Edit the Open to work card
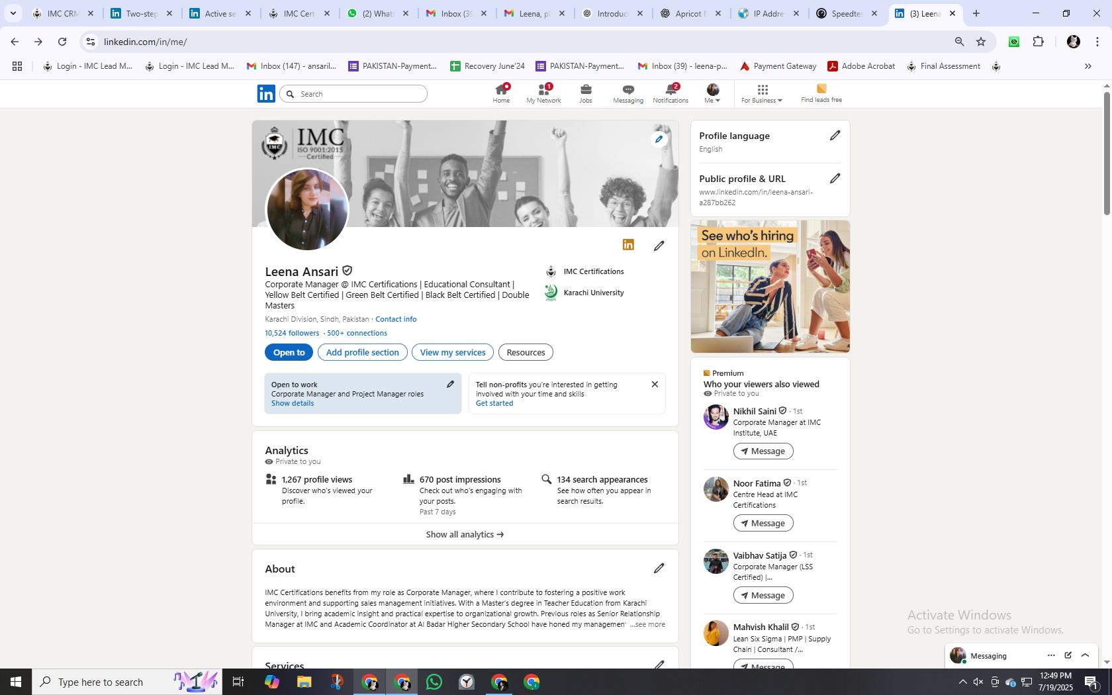 click(450, 385)
